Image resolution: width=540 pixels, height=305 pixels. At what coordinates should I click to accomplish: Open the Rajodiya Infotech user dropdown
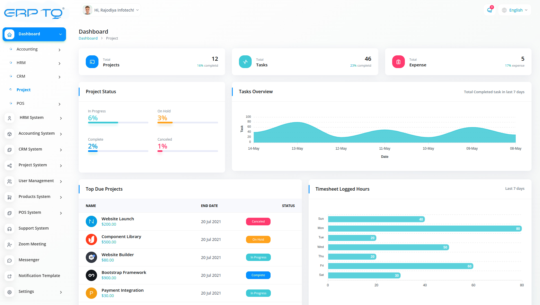point(111,10)
